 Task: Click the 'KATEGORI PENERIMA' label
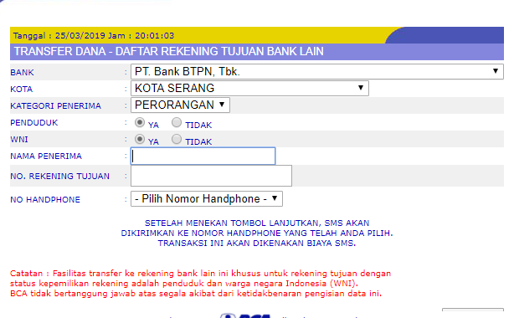pos(56,106)
